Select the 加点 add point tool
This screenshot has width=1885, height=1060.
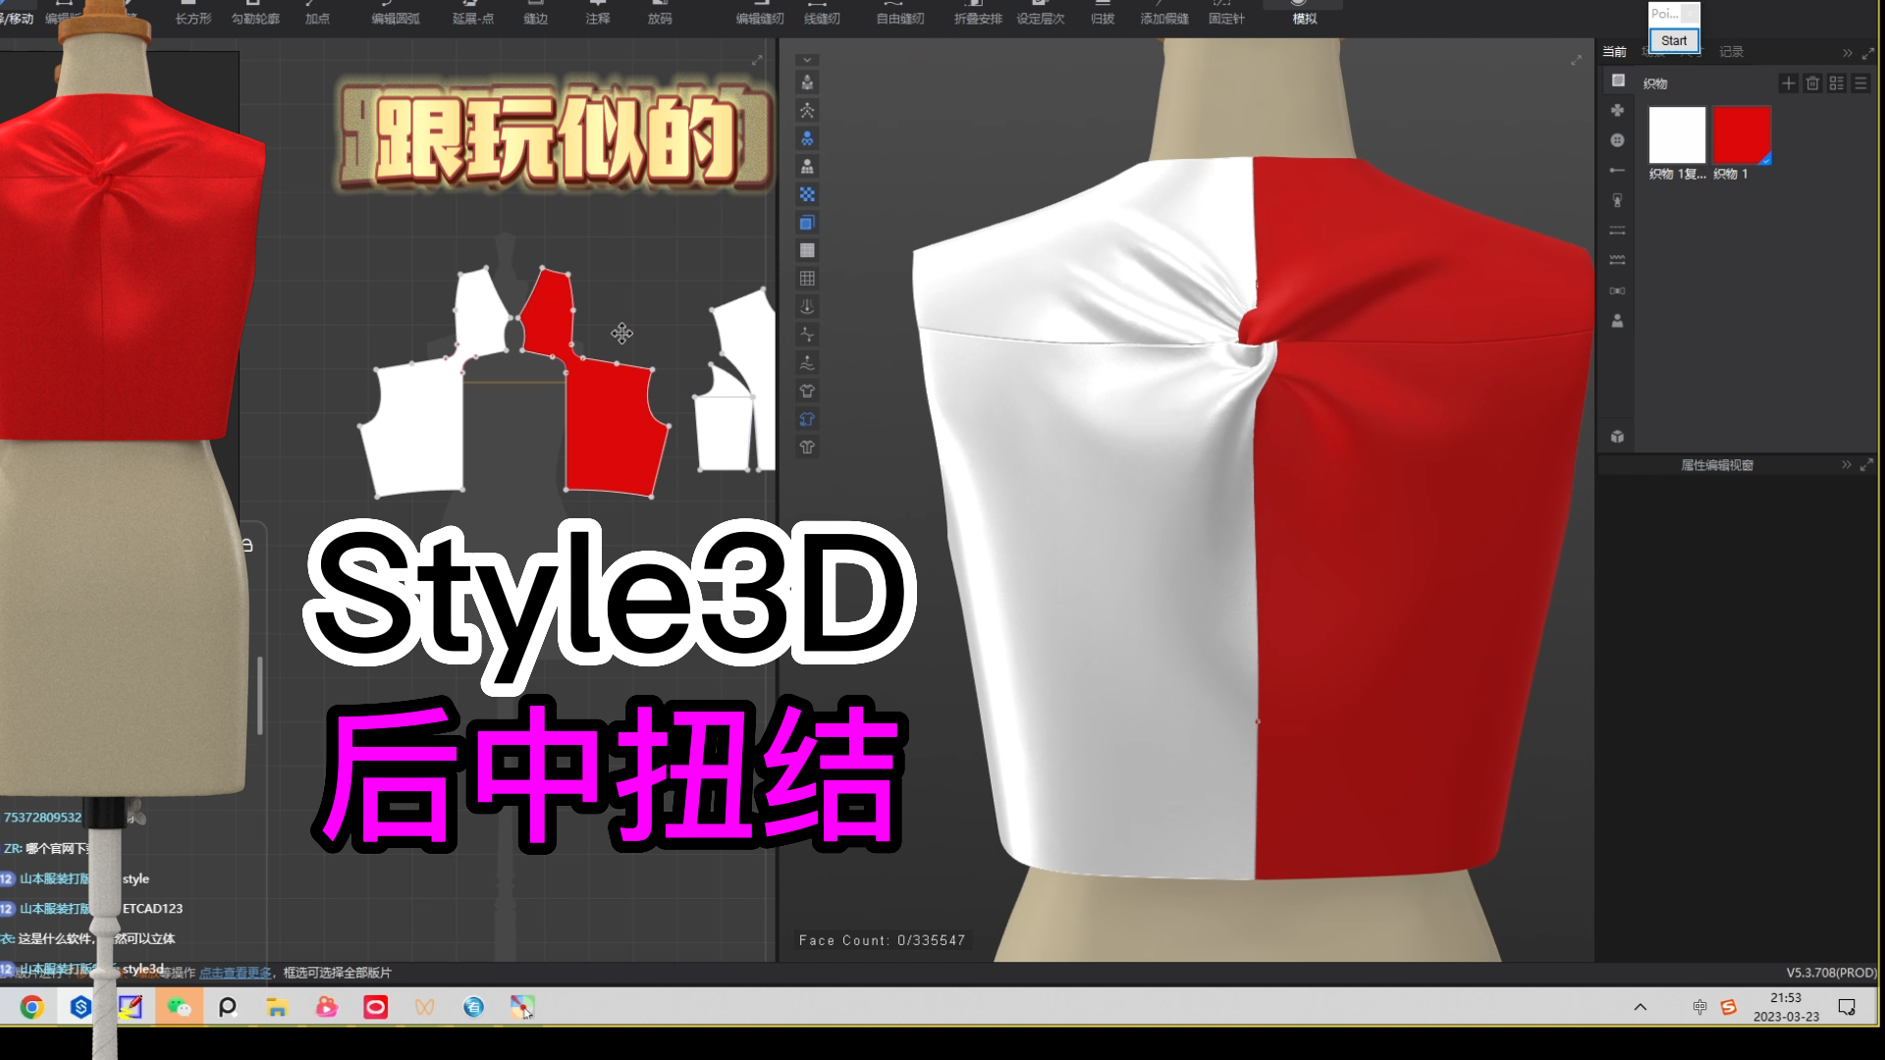pyautogui.click(x=317, y=14)
